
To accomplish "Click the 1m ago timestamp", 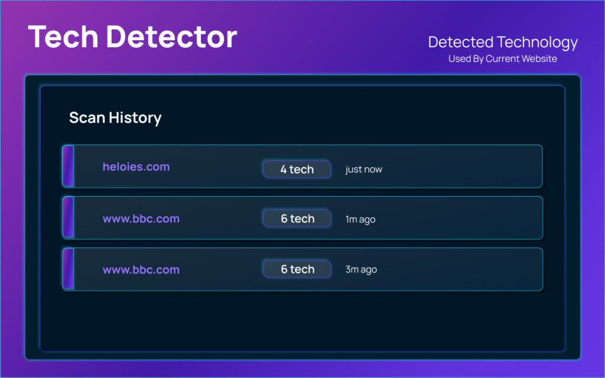I will tap(360, 220).
